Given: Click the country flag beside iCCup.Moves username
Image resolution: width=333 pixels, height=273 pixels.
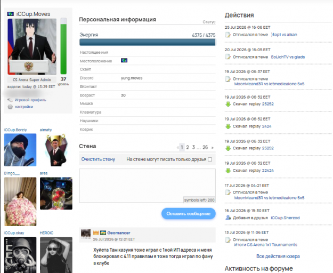Looking at the screenshot, I should pyautogui.click(x=11, y=14).
